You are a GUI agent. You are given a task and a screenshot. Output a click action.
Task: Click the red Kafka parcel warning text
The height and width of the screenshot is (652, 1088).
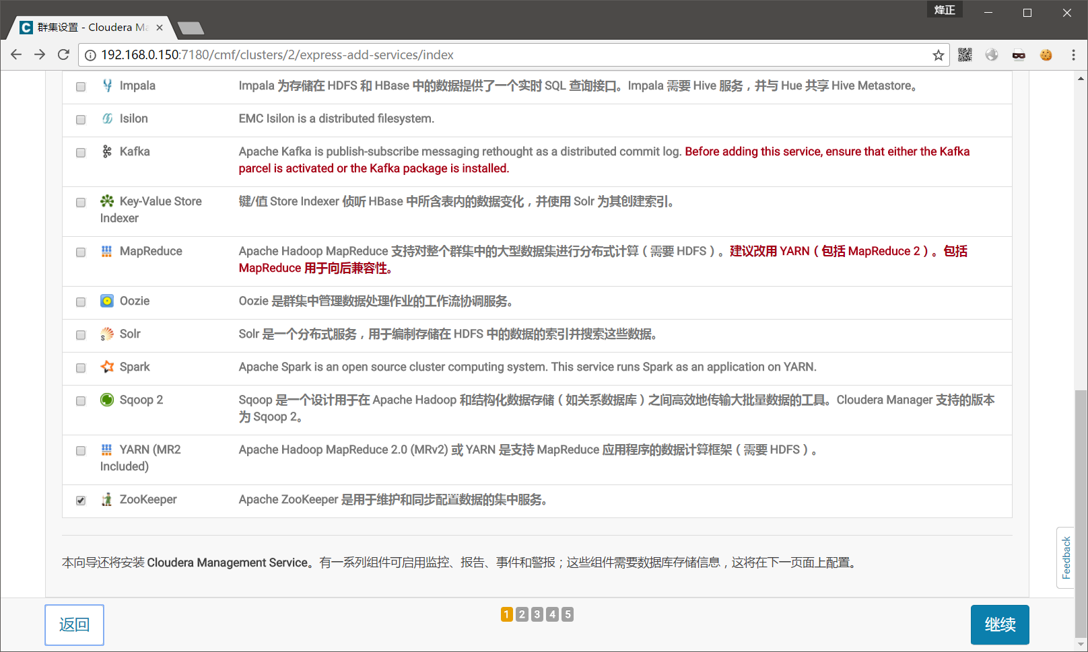604,160
